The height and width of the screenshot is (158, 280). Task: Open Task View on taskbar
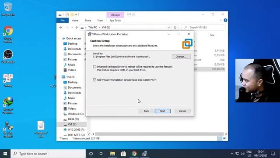tap(101, 154)
